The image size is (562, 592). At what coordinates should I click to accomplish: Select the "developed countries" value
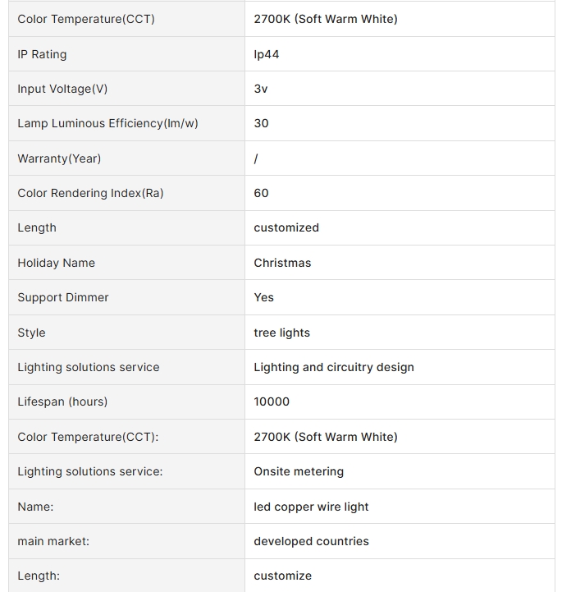pos(311,541)
